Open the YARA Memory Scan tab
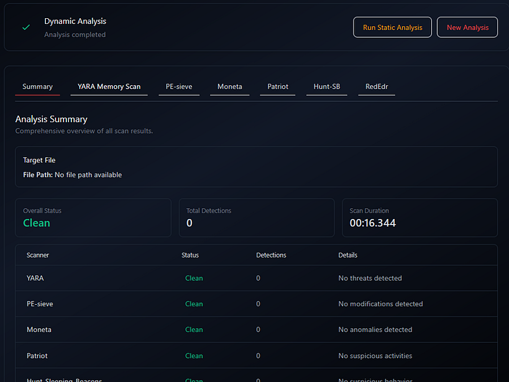Viewport: 509px width, 382px height. point(109,87)
